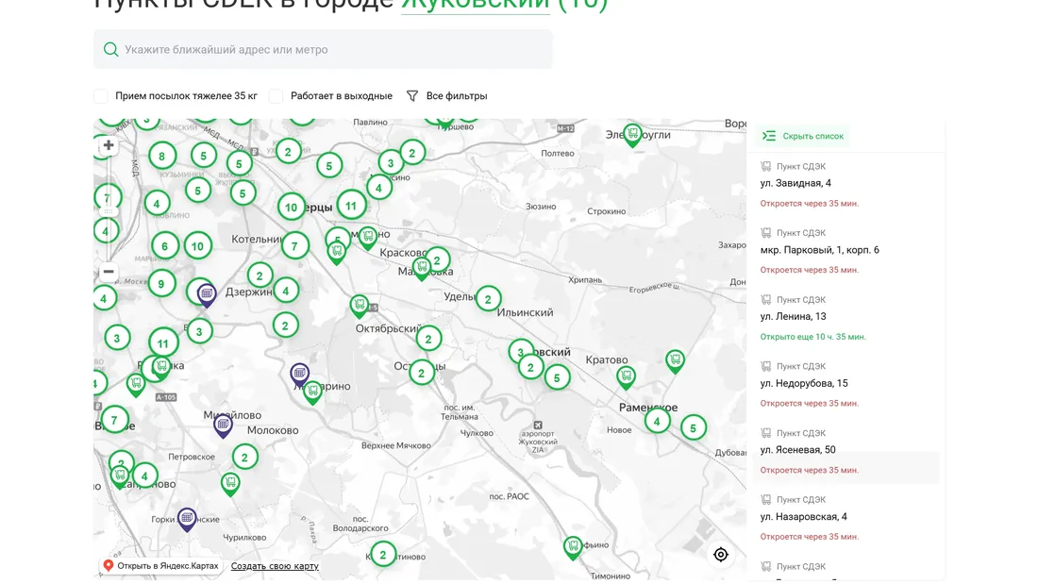Image resolution: width=1038 pixels, height=584 pixels.
Task: Select the cluster marker numbered 6
Action: tap(164, 246)
